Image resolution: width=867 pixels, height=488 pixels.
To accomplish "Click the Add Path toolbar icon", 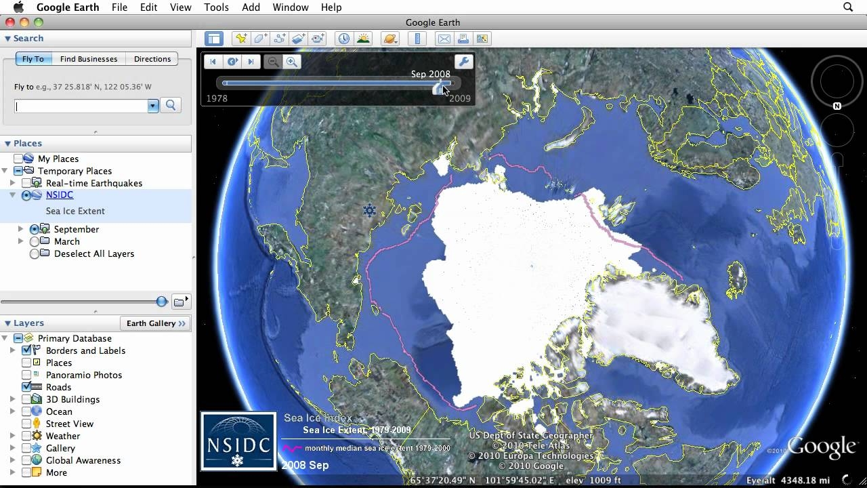I will pyautogui.click(x=280, y=39).
